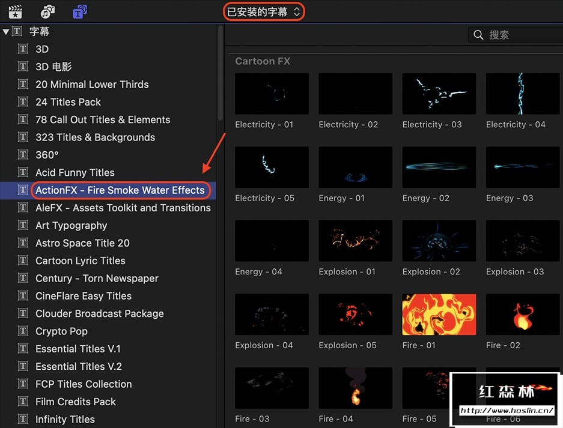Click the T icon beside 字幕 header
This screenshot has width=563, height=428.
17,31
